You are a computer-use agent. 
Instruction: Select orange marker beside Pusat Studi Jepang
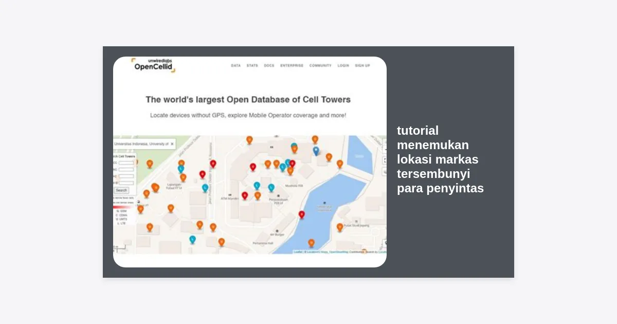coord(340,226)
